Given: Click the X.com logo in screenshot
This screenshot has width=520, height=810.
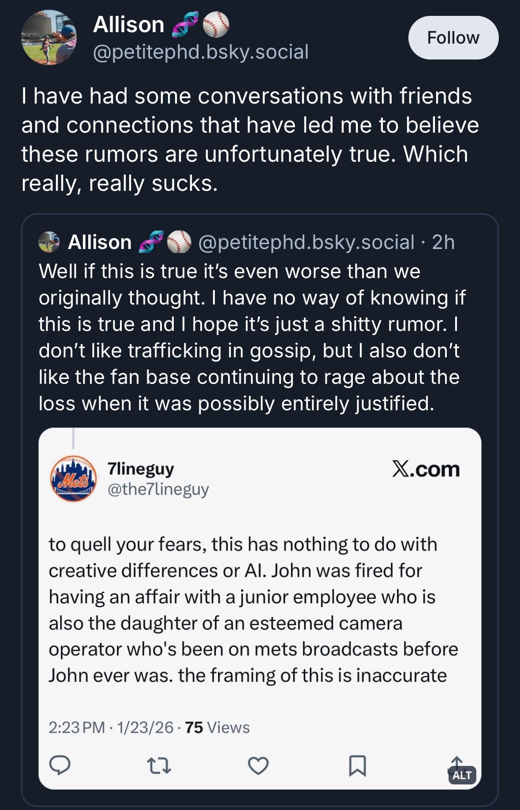Looking at the screenshot, I should 426,469.
